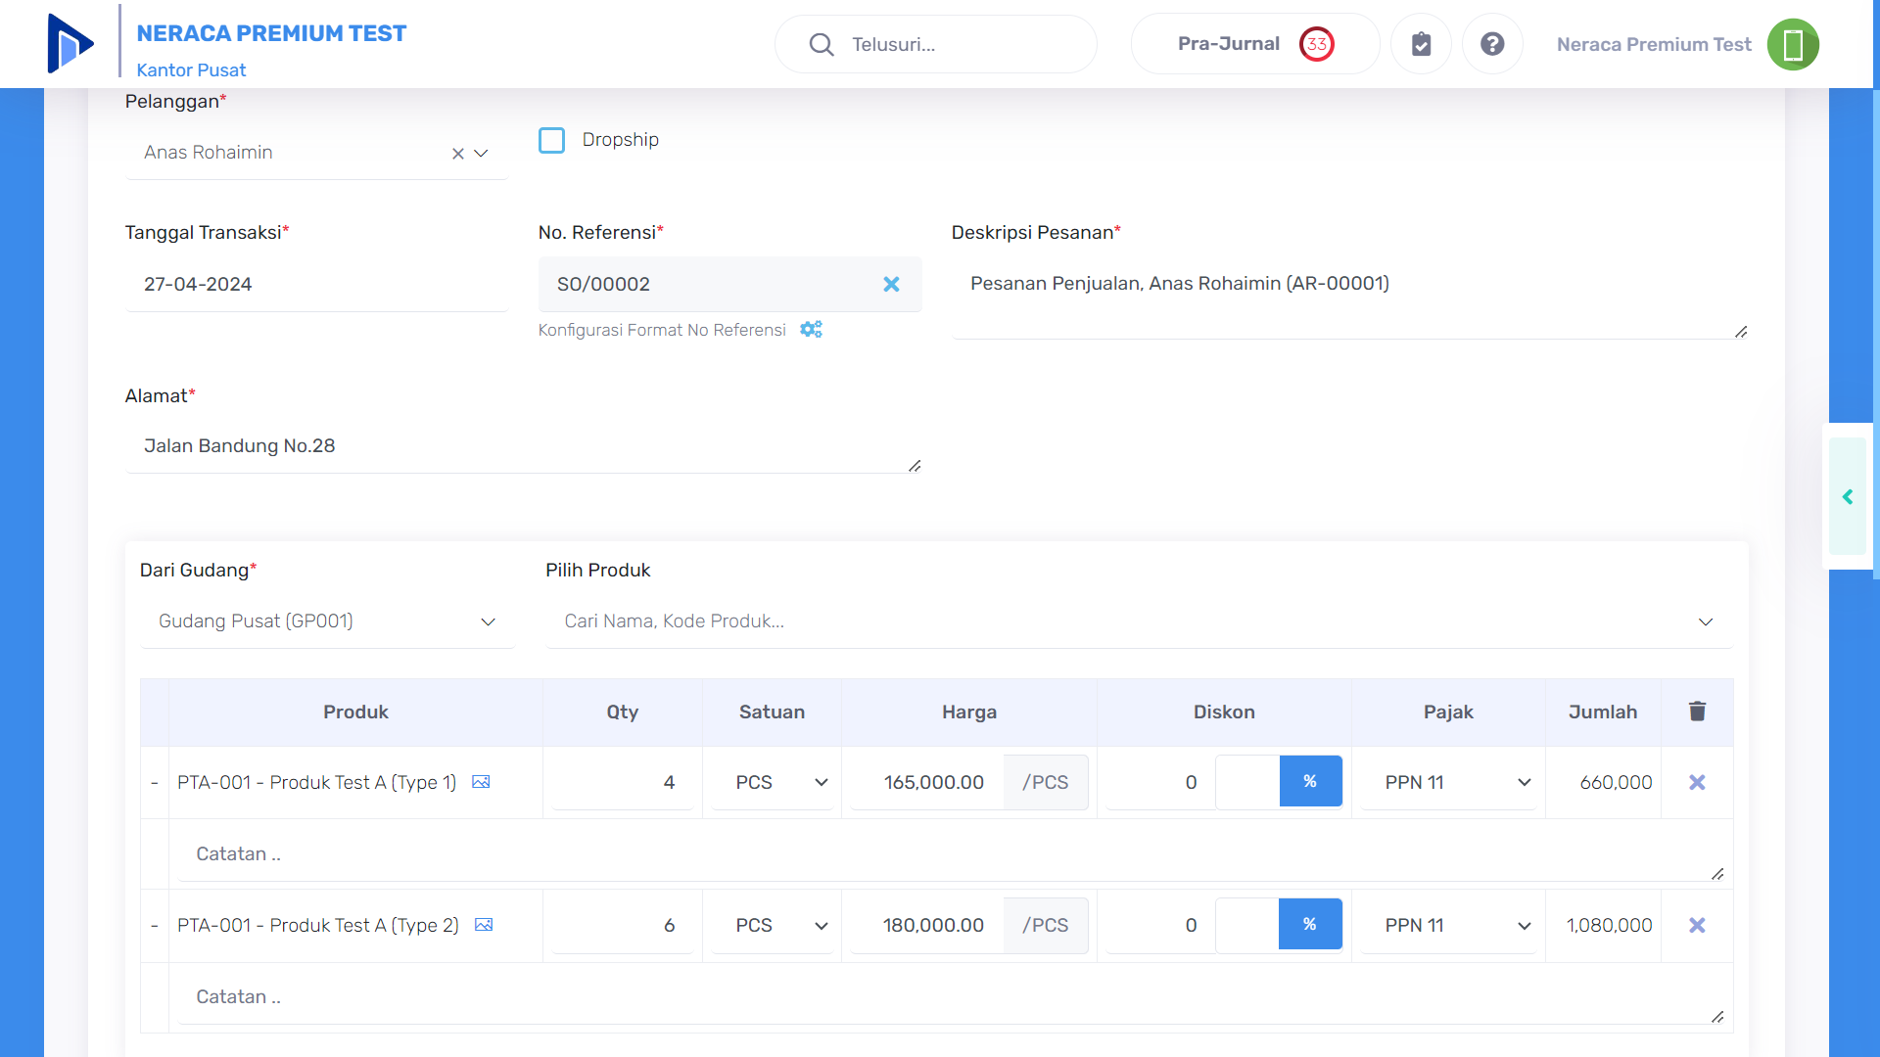Click the search magnifier icon
This screenshot has height=1057, width=1880.
click(x=822, y=44)
